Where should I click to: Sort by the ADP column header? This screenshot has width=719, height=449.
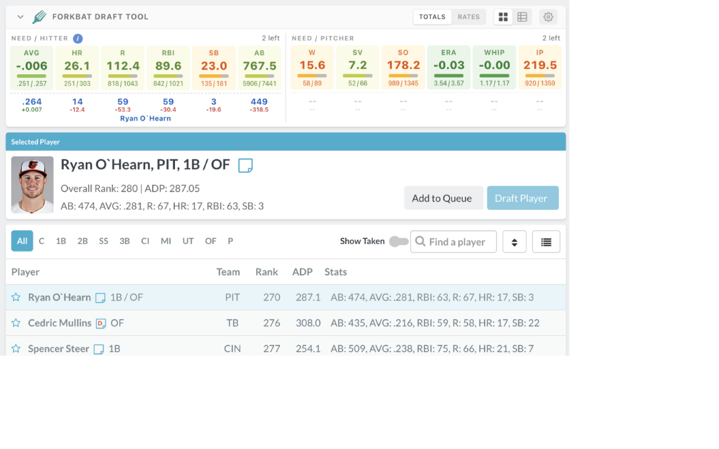302,272
